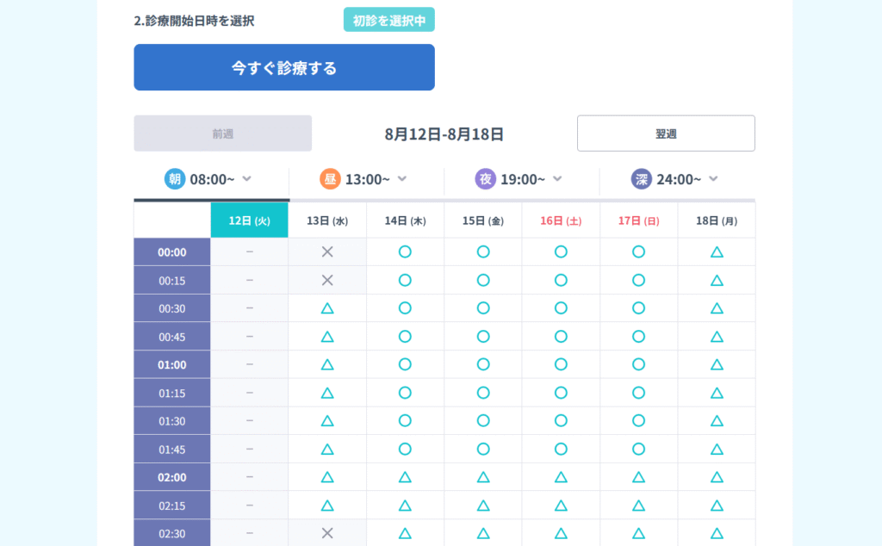Select the 12日 (火) date column header
882x546 pixels.
[x=249, y=220]
